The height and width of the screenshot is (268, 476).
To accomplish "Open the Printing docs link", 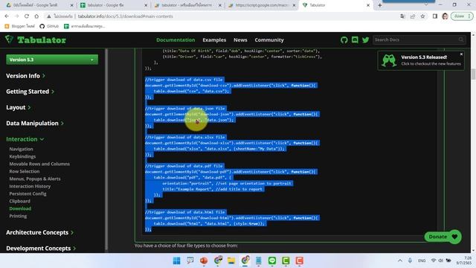I will coord(18,216).
